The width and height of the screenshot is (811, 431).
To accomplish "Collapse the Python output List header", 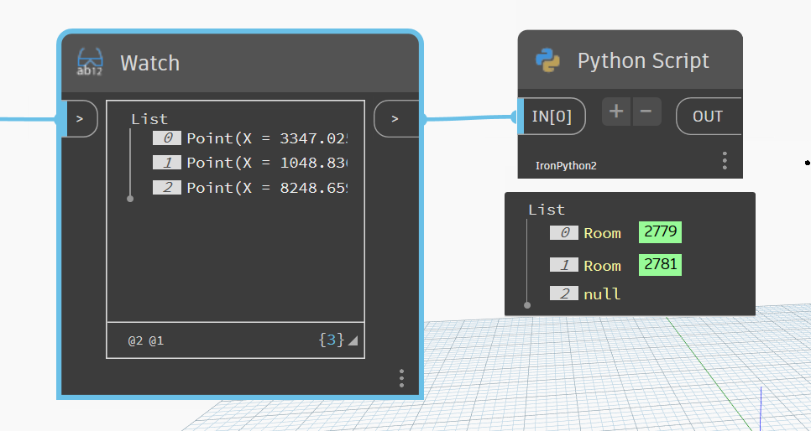I will pos(547,210).
